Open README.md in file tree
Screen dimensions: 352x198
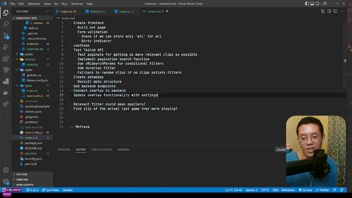click(32, 148)
